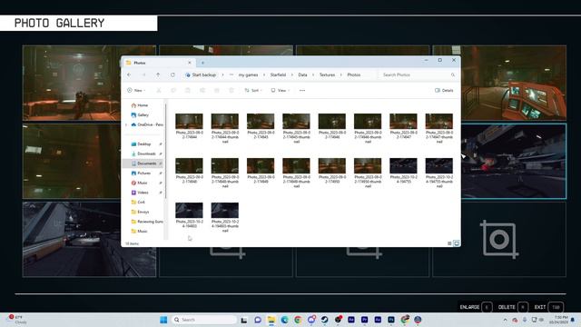
Task: Expand the OneDrive tree node
Action: (126, 125)
